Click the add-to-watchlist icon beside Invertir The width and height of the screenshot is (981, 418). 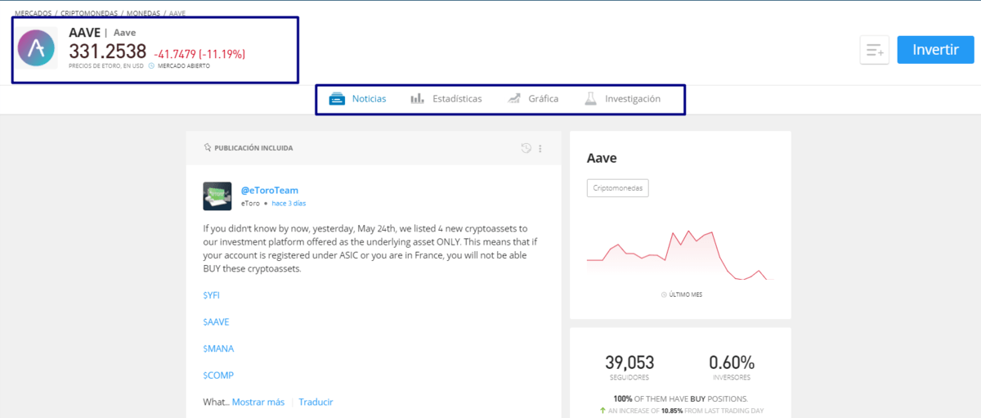[x=874, y=50]
